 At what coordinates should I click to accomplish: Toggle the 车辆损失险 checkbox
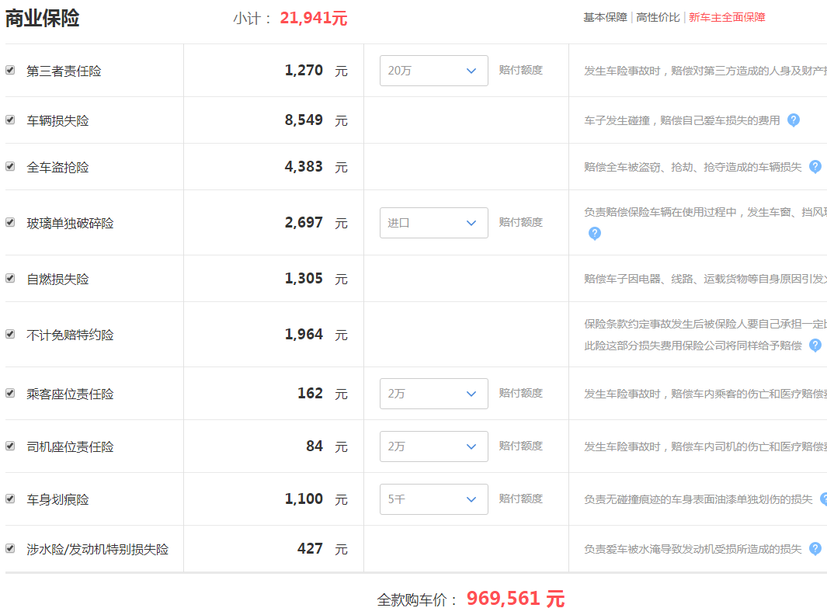tap(10, 120)
